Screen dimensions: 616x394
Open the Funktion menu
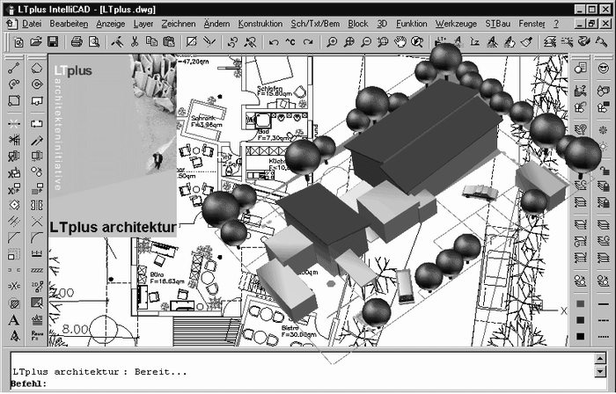pos(411,24)
